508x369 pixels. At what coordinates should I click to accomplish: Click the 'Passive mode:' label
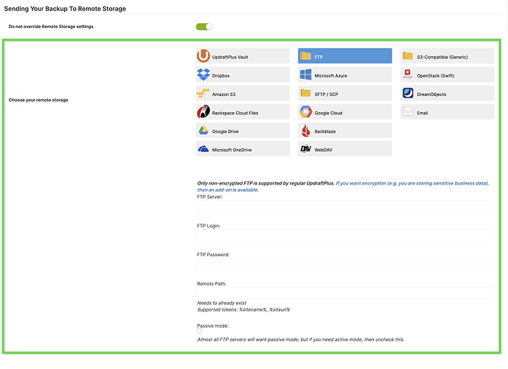213,325
